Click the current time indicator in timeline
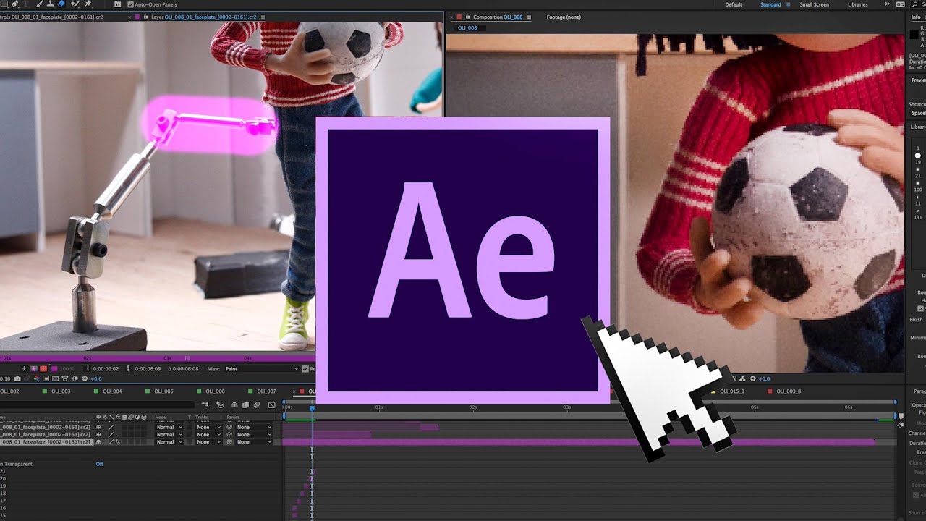Screen dimensions: 926x521 pos(312,408)
